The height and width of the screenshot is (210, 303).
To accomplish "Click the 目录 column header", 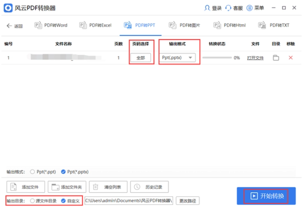I will coord(276,44).
